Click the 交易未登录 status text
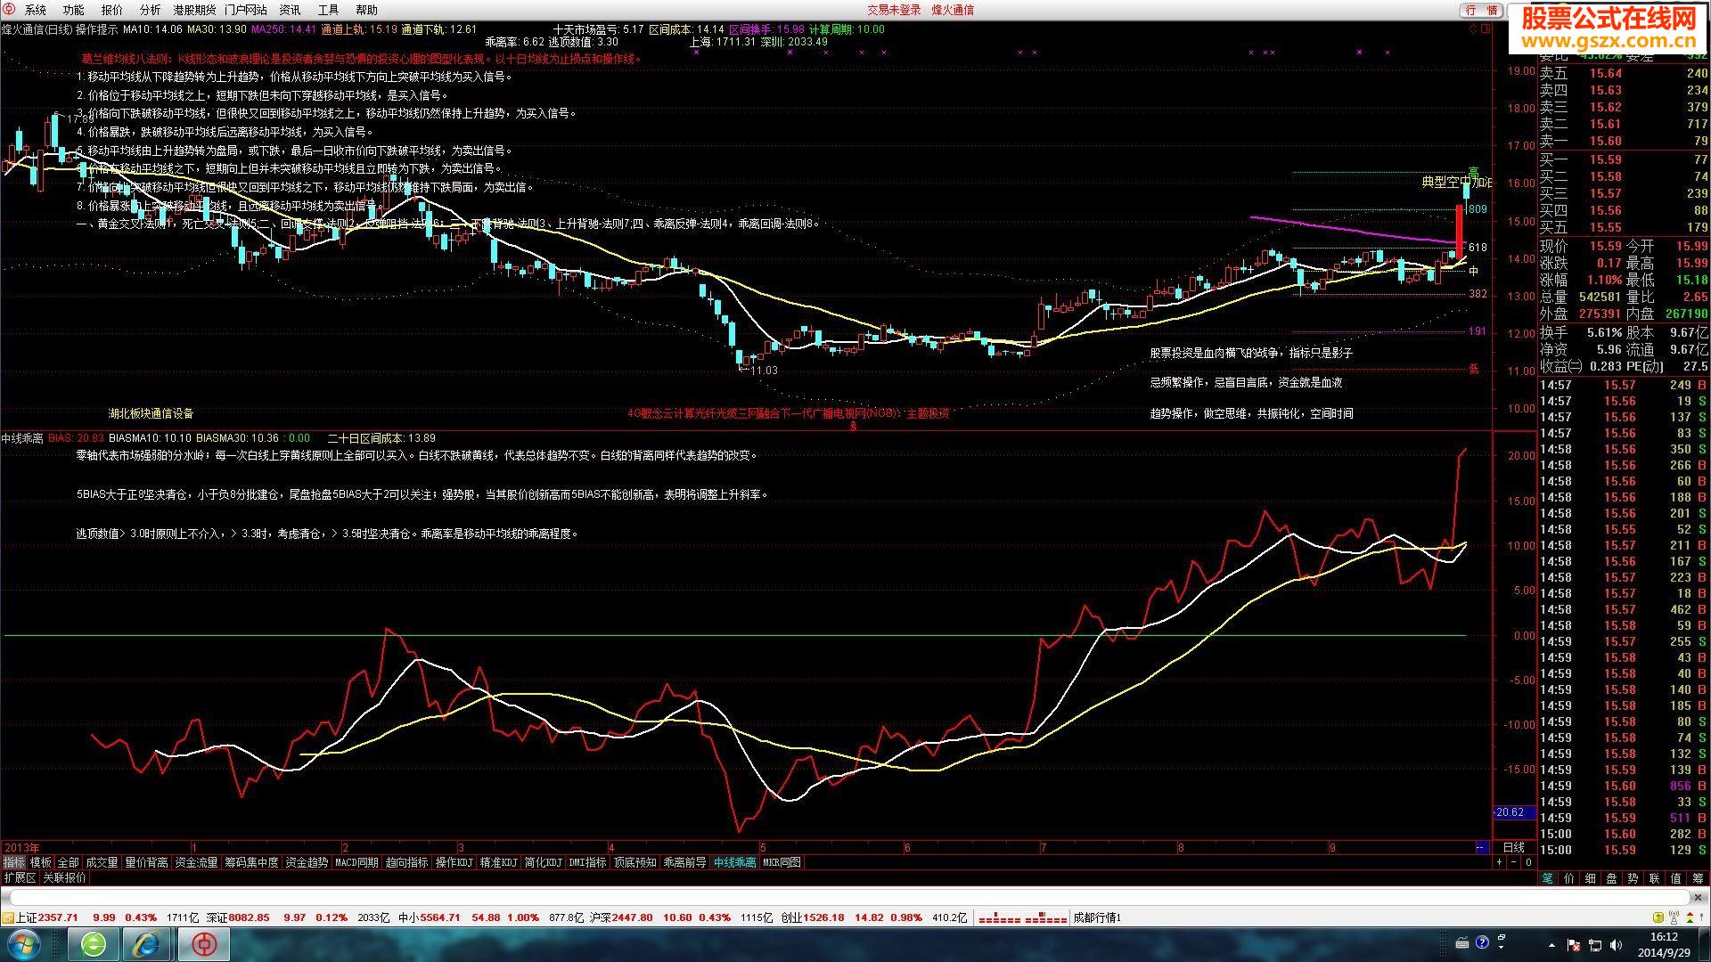 [x=894, y=10]
